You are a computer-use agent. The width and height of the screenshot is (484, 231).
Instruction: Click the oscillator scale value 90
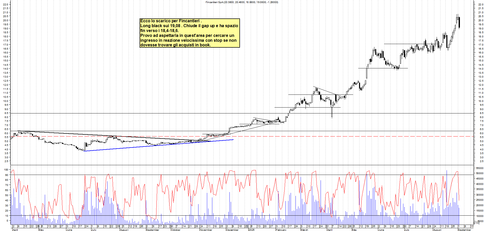(x=7, y=175)
